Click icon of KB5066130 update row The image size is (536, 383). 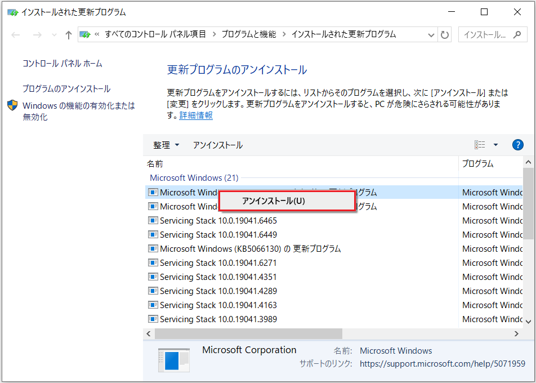[153, 248]
